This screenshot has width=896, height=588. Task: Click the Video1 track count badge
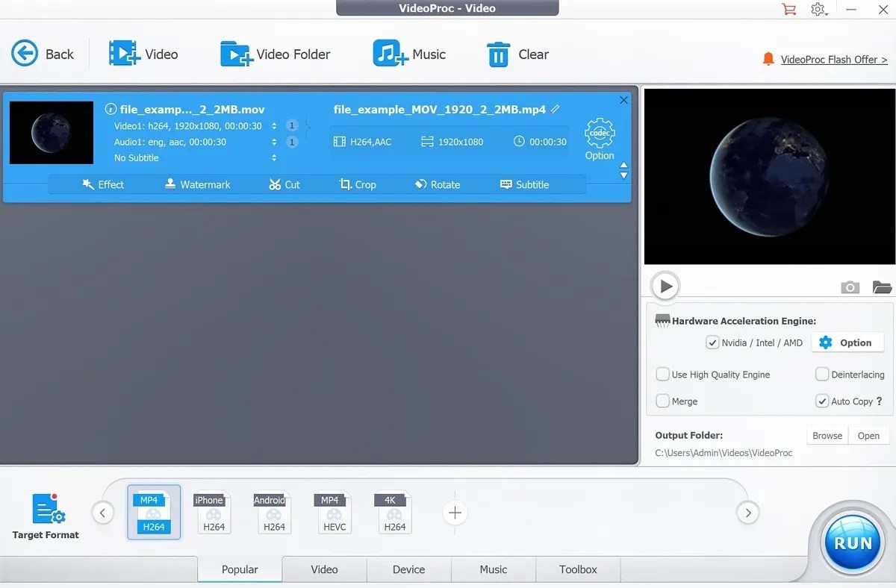[292, 125]
